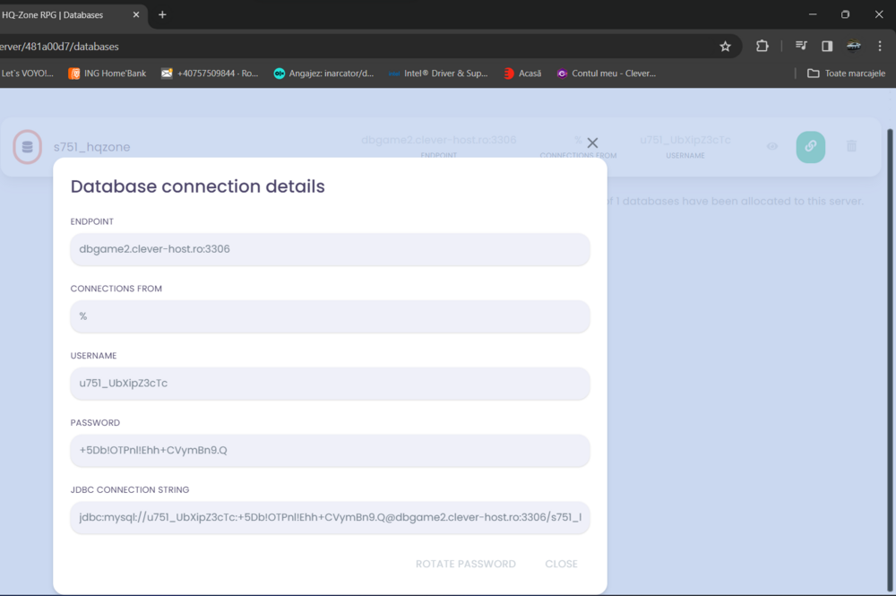This screenshot has height=596, width=896.
Task: Select the Password field value
Action: point(330,450)
